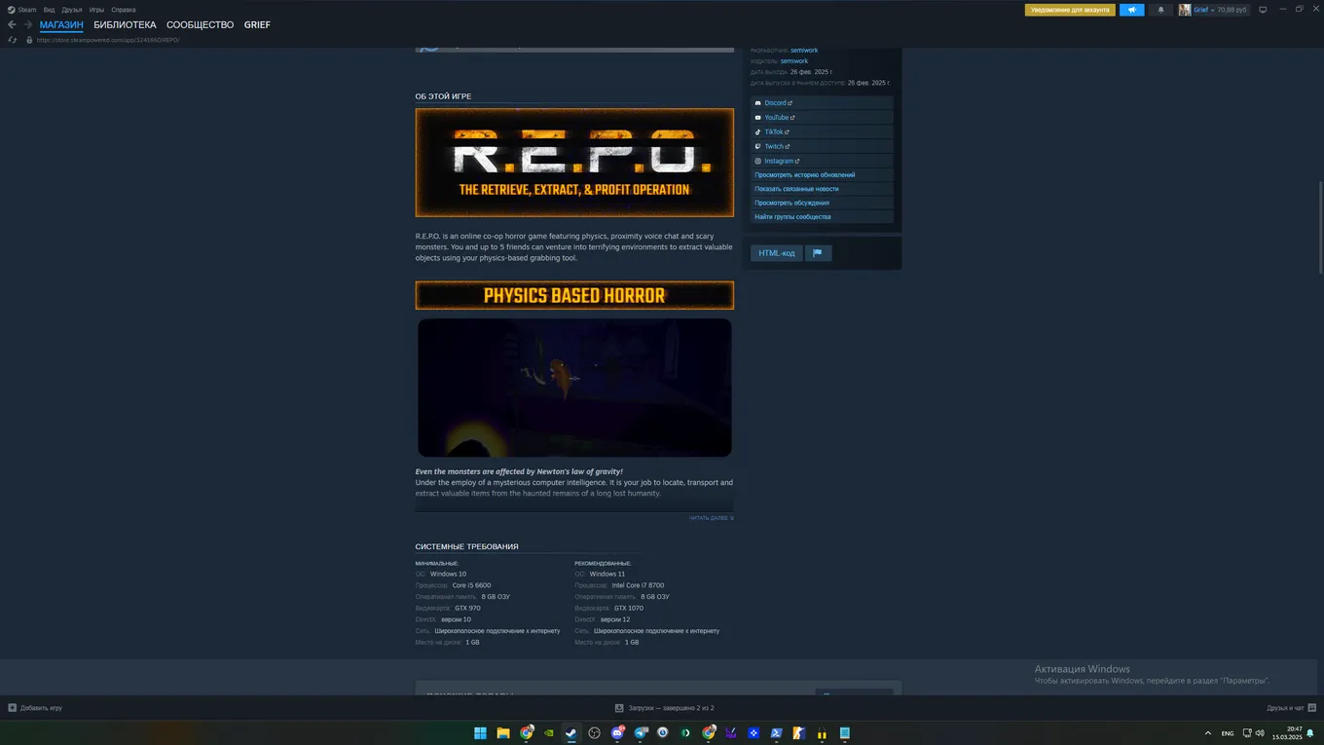Click Просмотреть историю обновлений link
The image size is (1324, 745).
pos(823,175)
